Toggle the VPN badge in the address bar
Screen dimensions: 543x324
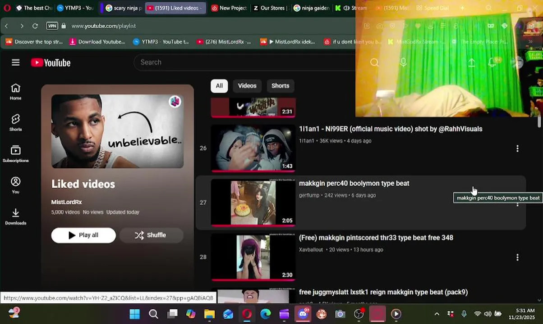pos(52,26)
